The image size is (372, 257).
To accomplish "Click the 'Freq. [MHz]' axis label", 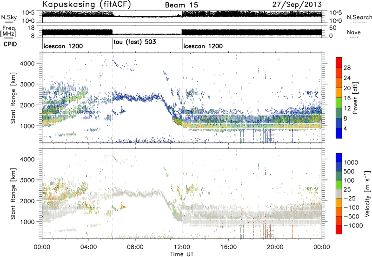I will pyautogui.click(x=9, y=31).
